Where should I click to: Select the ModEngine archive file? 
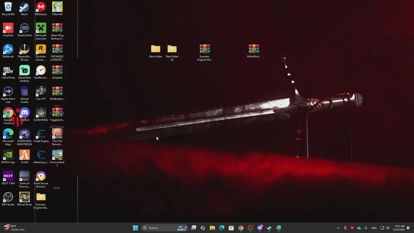click(x=57, y=93)
